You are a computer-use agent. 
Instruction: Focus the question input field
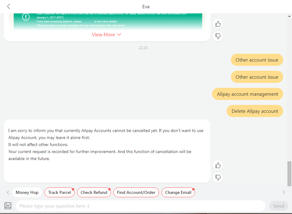[141, 206]
